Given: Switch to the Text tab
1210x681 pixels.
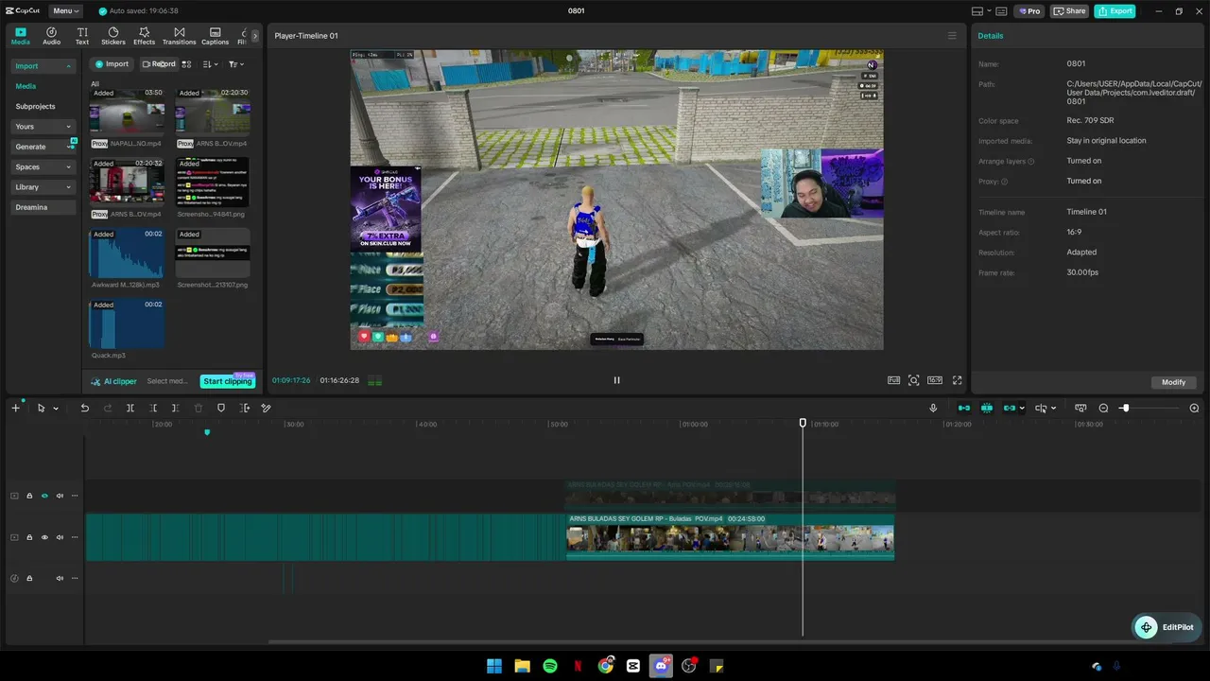Looking at the screenshot, I should 82,36.
